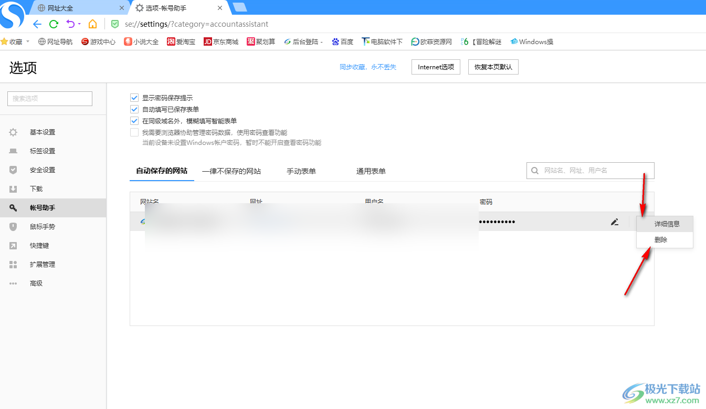
Task: Open Windows操 bookmark
Action: [532, 41]
